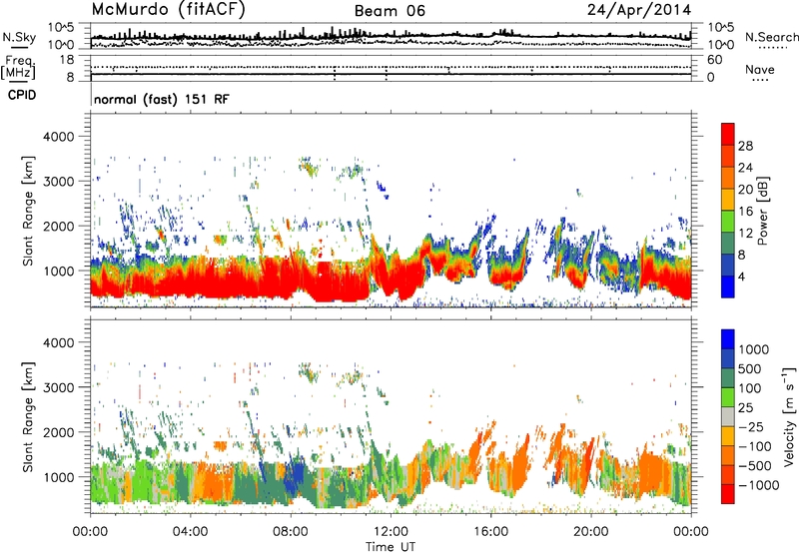Click the McMurdo (fitACF) plot title
The height and width of the screenshot is (553, 799).
tap(168, 10)
